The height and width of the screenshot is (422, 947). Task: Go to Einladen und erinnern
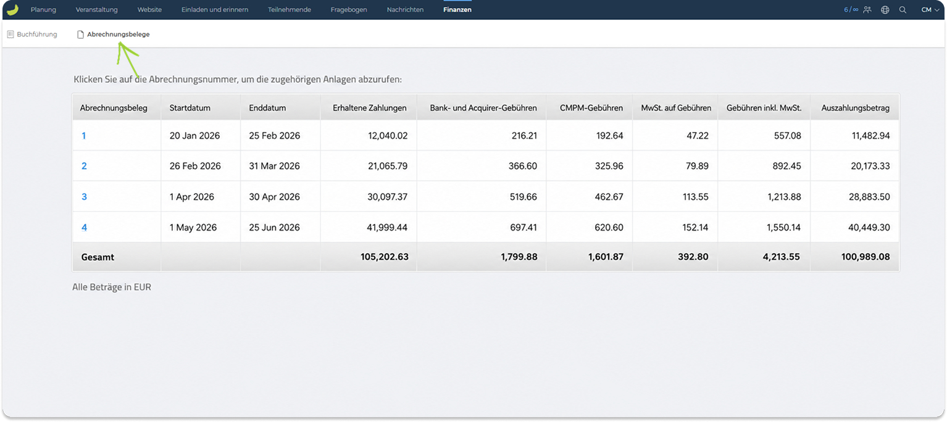tap(215, 10)
